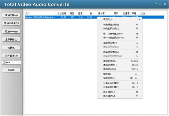Click the 426 width cell
Viewport: 169px width, 116px height.
(72, 17)
